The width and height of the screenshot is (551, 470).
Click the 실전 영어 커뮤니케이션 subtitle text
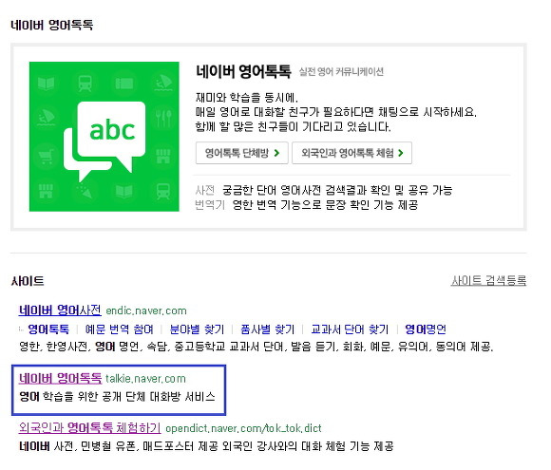(341, 72)
